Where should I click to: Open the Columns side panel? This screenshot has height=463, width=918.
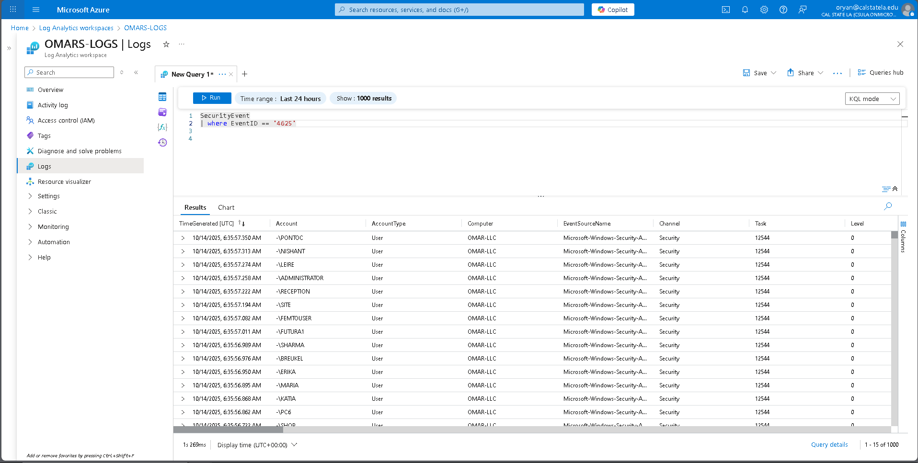(x=903, y=237)
